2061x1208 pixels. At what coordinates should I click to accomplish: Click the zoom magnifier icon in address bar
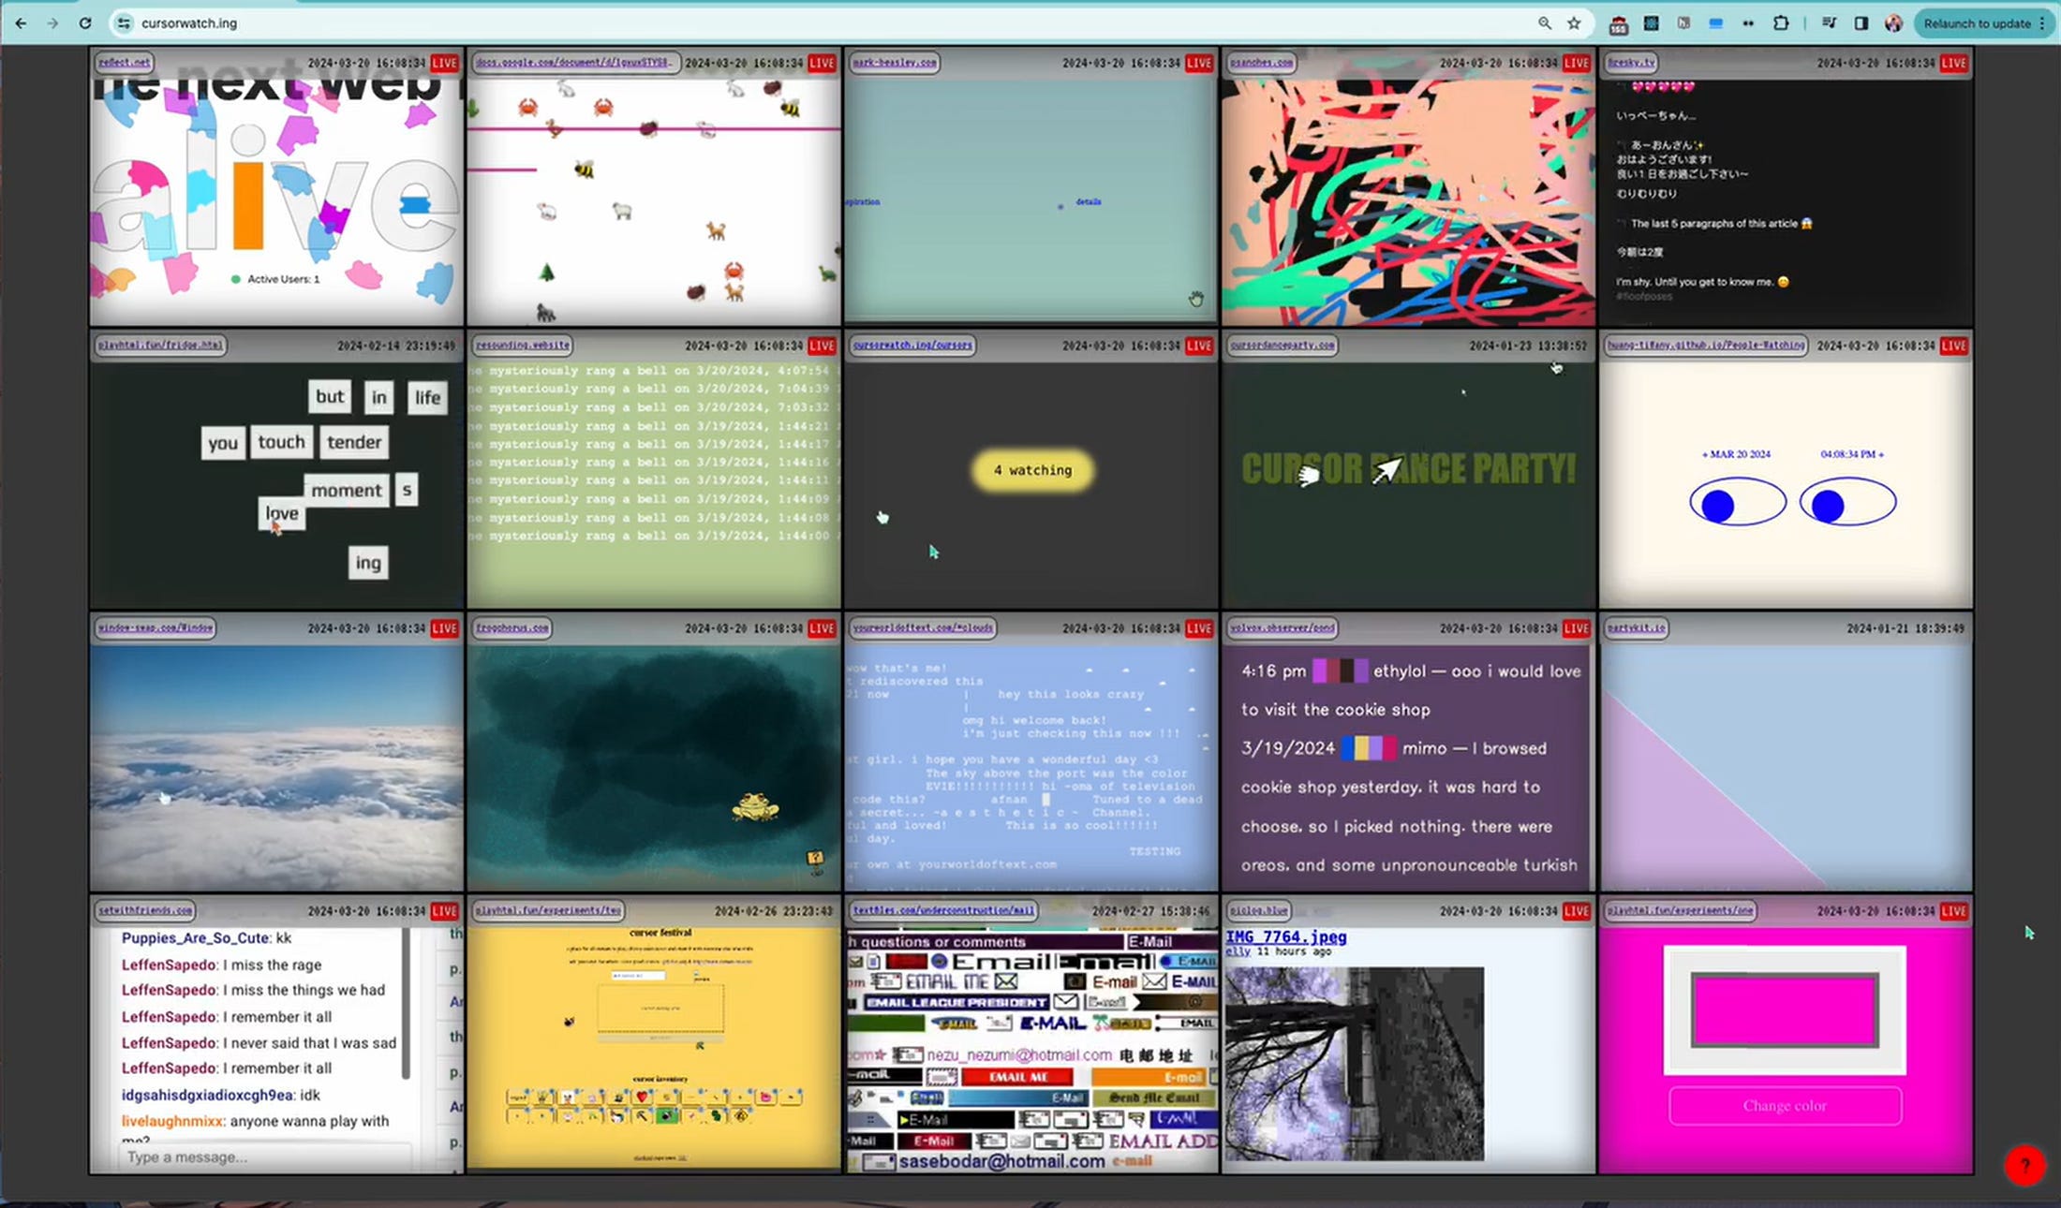(x=1544, y=23)
